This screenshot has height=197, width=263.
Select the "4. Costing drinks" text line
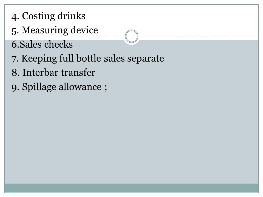(48, 16)
